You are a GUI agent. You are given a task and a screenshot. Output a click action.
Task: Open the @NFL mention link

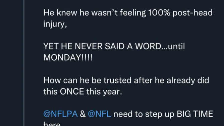point(100,114)
